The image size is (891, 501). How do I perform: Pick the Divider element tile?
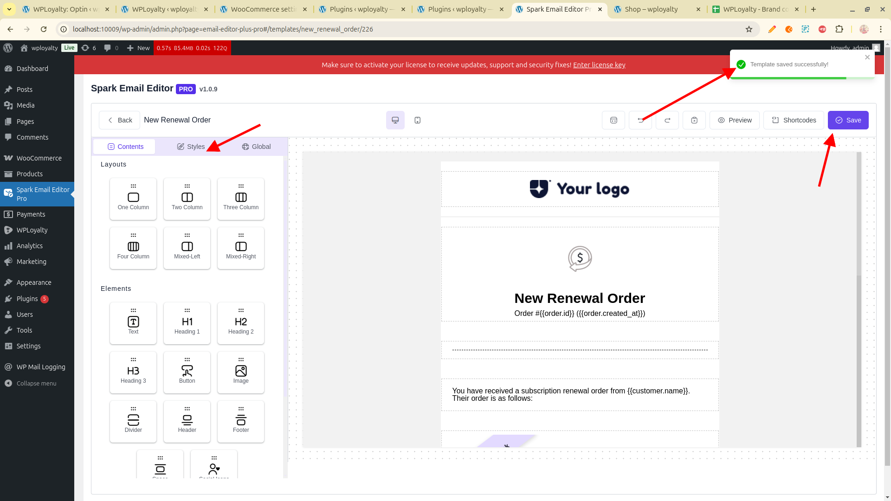133,422
